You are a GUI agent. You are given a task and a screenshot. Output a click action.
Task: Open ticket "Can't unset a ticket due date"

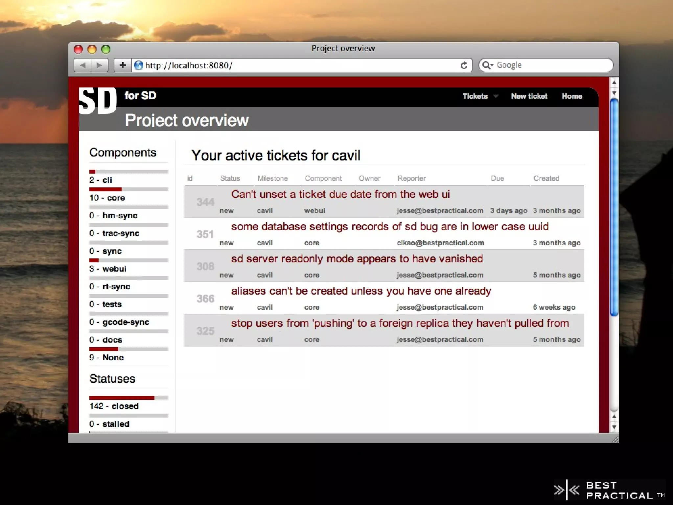(x=340, y=194)
